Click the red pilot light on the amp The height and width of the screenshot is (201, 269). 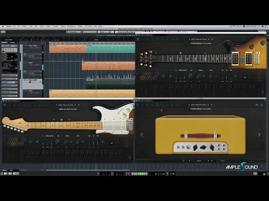tap(188, 147)
